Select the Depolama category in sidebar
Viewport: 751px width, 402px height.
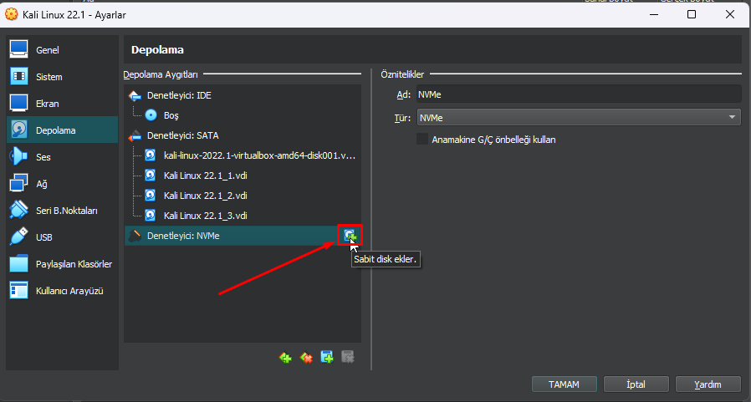click(62, 130)
